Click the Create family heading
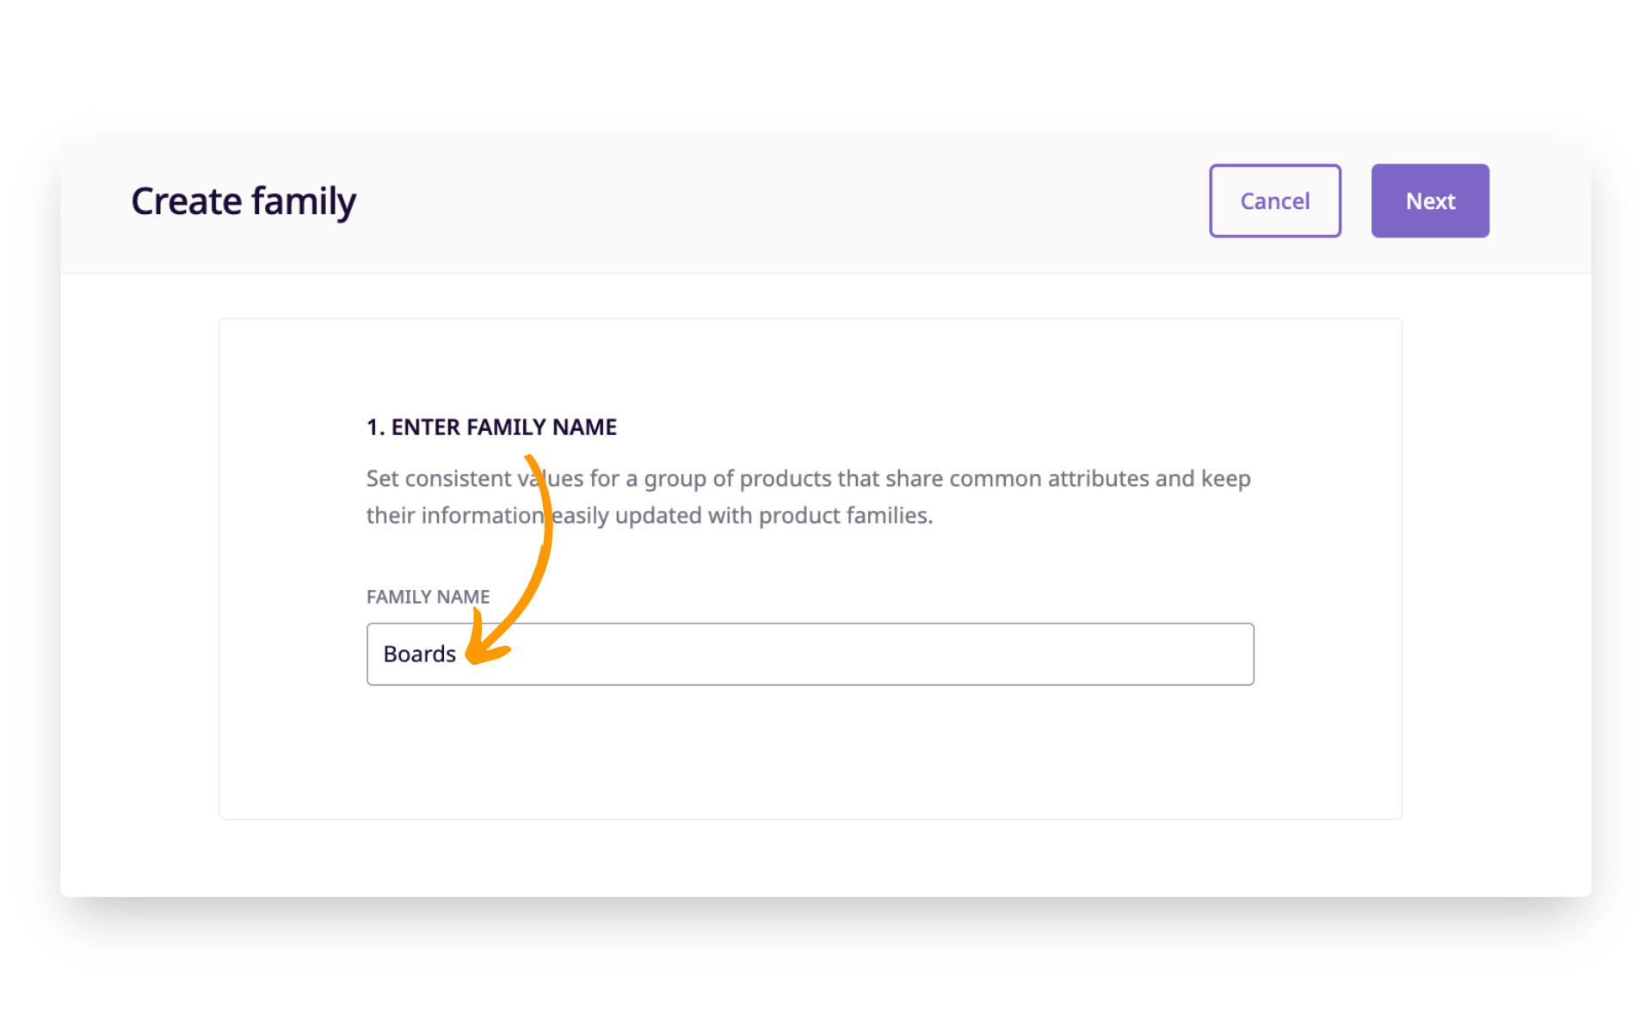 (x=243, y=200)
